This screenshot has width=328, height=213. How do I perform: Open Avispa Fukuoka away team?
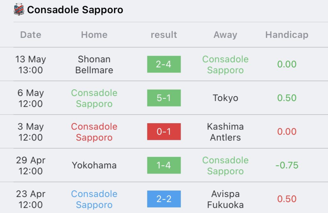pos(225,199)
